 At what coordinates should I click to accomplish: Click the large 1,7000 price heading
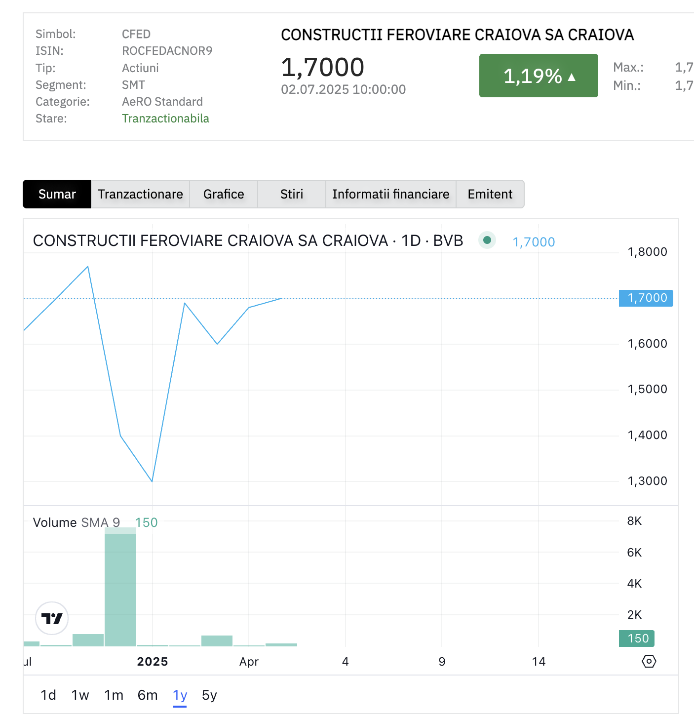coord(323,67)
